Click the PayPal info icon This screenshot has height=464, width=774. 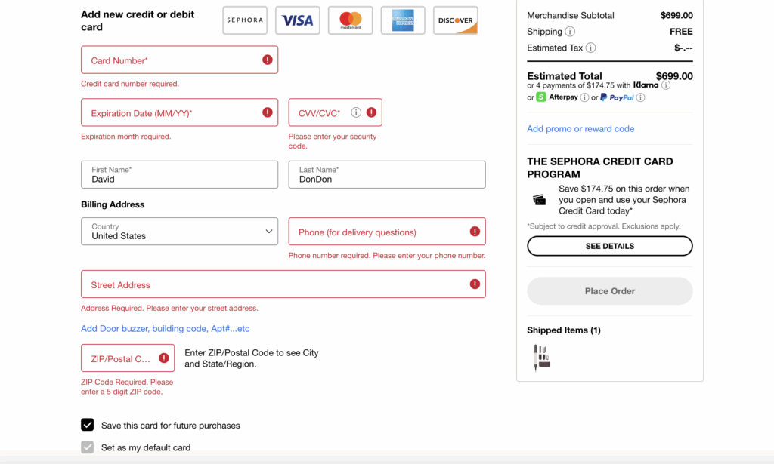[641, 97]
